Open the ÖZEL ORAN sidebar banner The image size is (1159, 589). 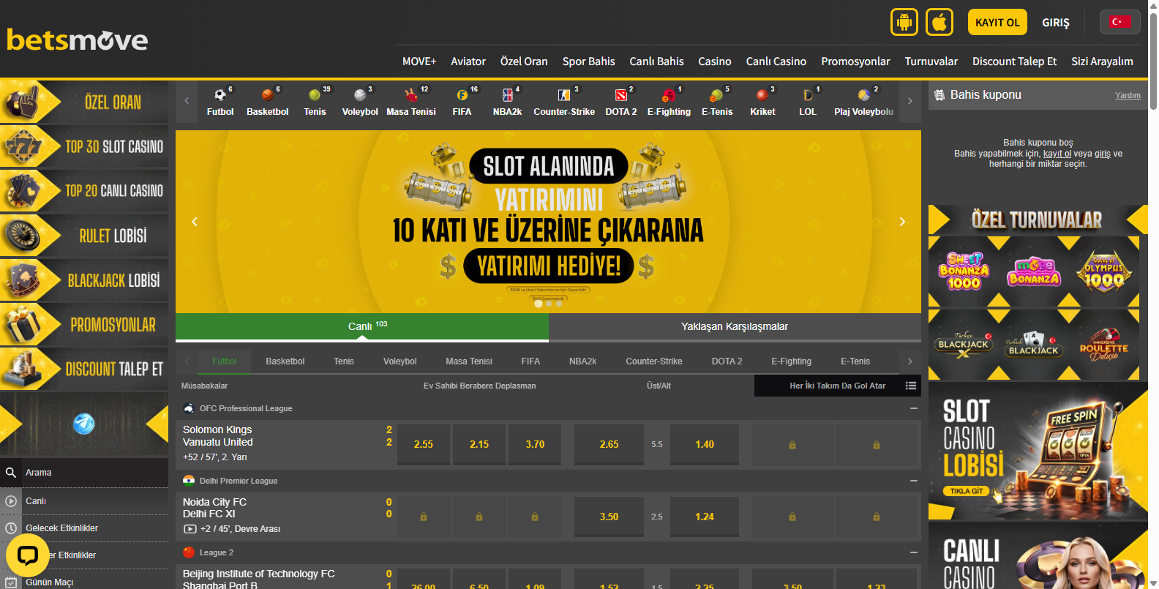pyautogui.click(x=84, y=101)
